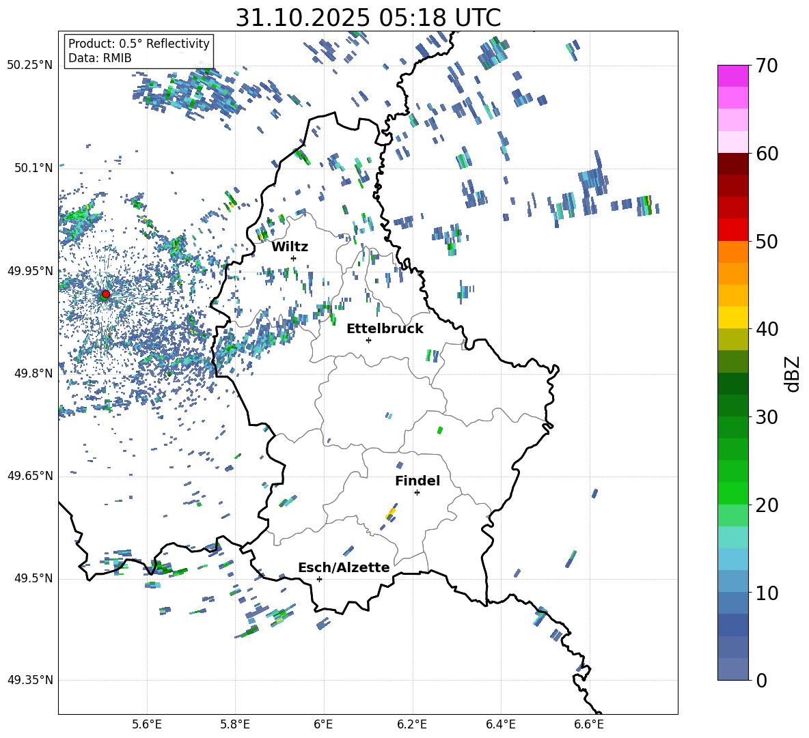
Task: Click the magenta 70 dBZ colorbar segment
Action: click(x=732, y=76)
